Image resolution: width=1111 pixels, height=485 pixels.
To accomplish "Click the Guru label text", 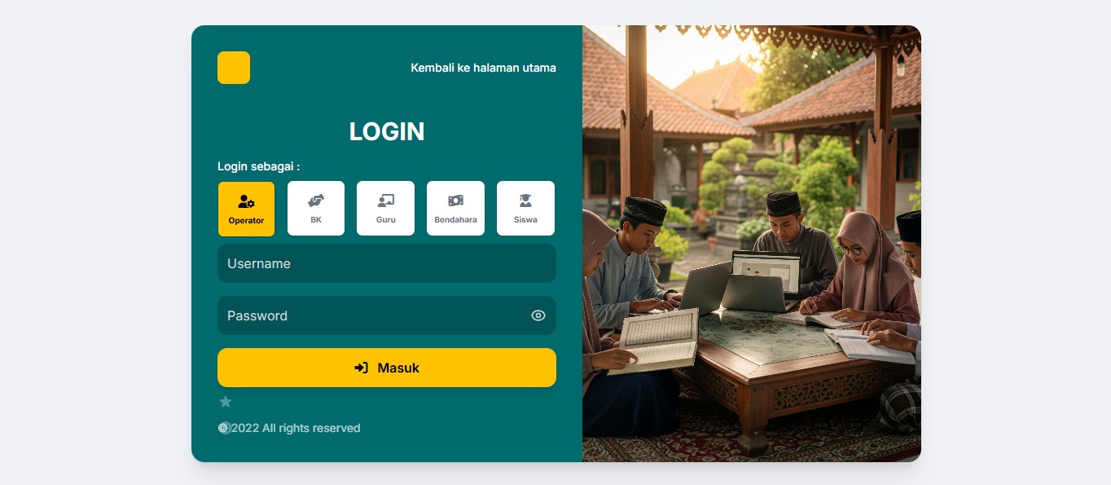I will point(386,220).
